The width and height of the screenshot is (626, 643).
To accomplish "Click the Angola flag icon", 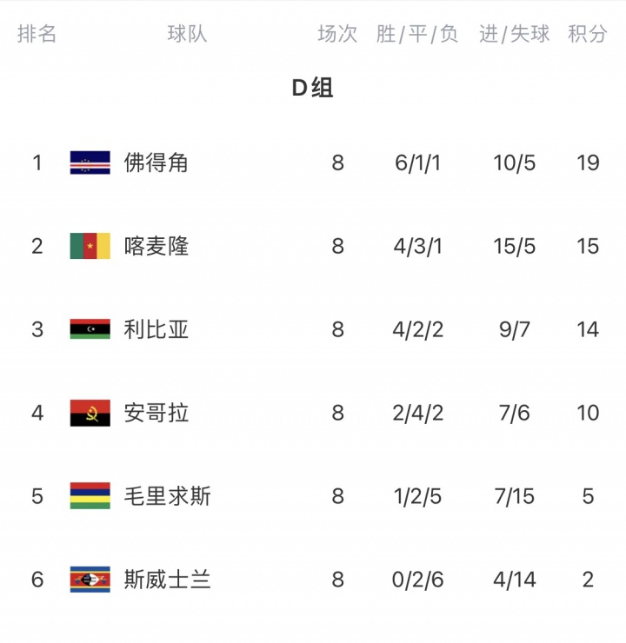I will pos(90,413).
